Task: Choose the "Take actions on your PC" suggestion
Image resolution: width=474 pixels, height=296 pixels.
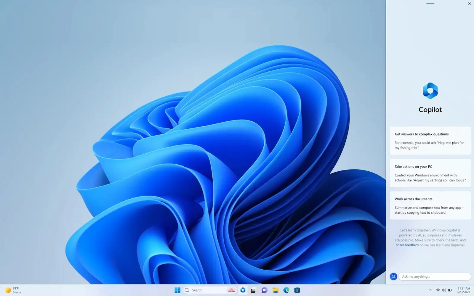Action: (x=430, y=173)
